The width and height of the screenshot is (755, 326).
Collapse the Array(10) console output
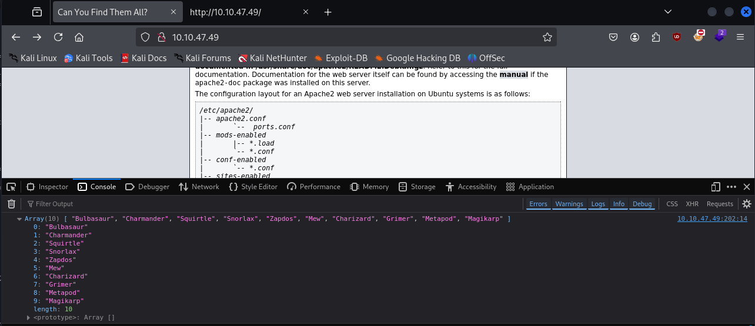pyautogui.click(x=21, y=219)
